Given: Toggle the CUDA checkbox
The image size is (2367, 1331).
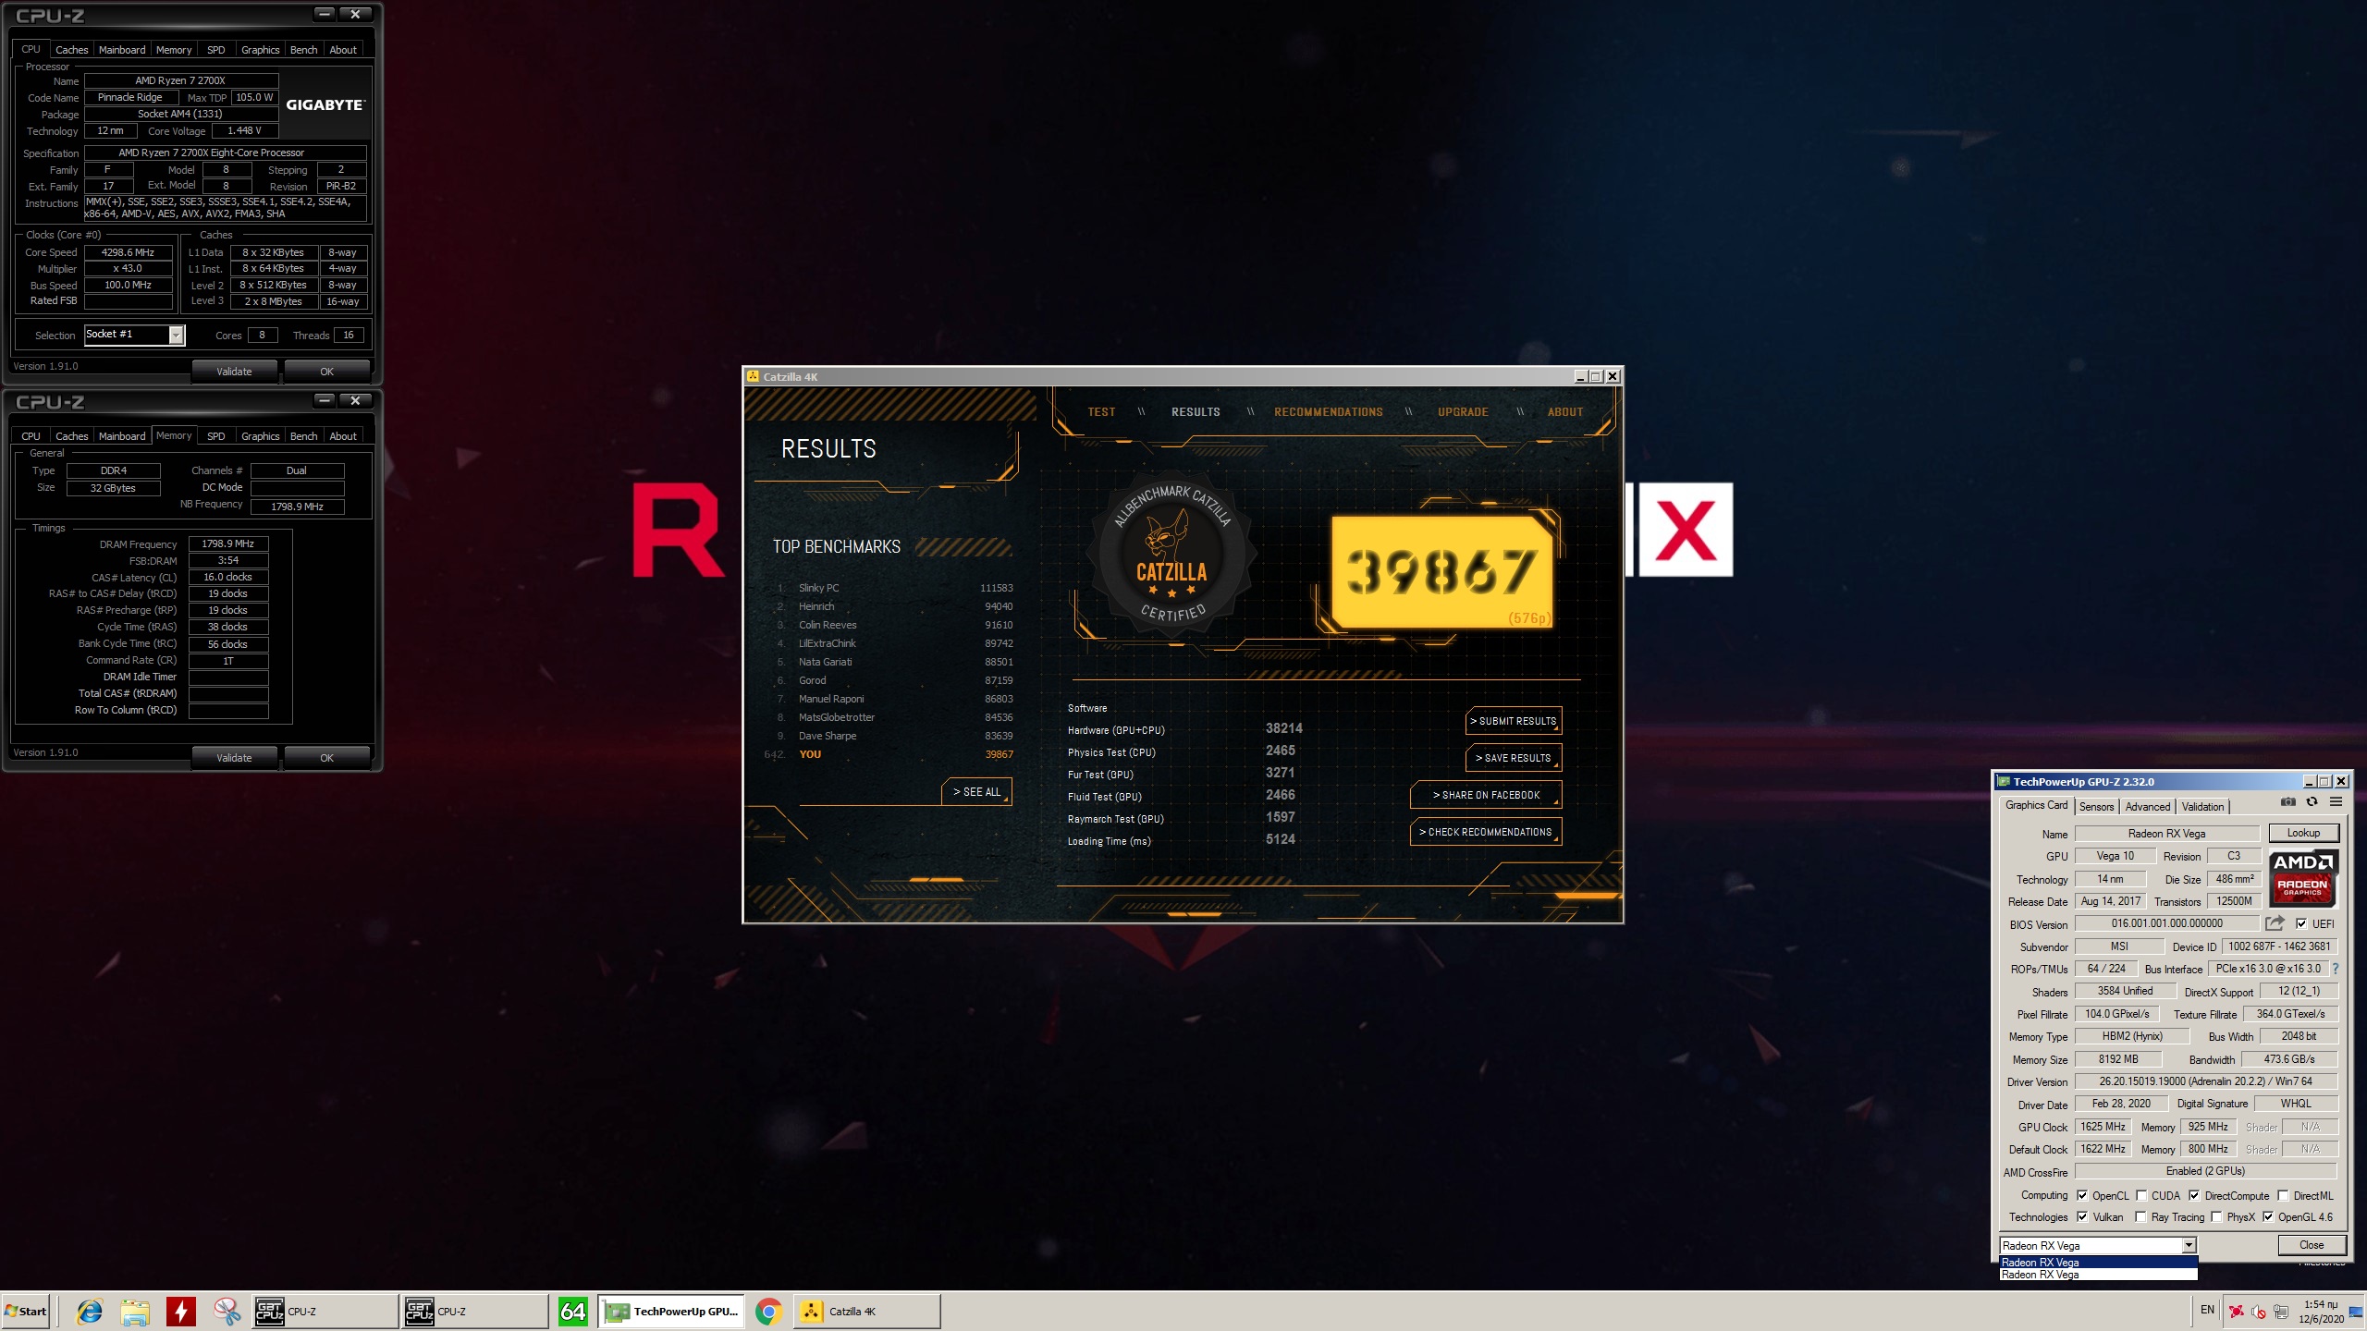Looking at the screenshot, I should point(2140,1195).
